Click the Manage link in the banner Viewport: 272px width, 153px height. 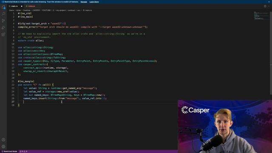84,2
